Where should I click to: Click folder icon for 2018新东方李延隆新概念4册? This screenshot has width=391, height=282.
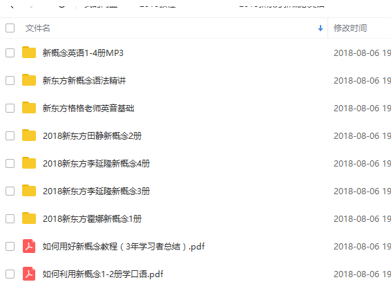29,163
